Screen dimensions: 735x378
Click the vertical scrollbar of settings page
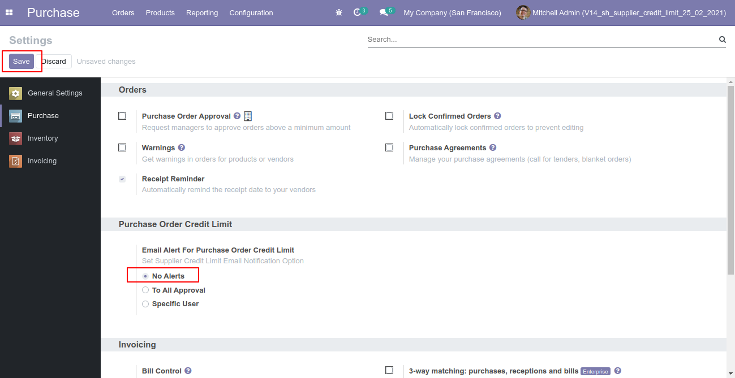pos(730,180)
